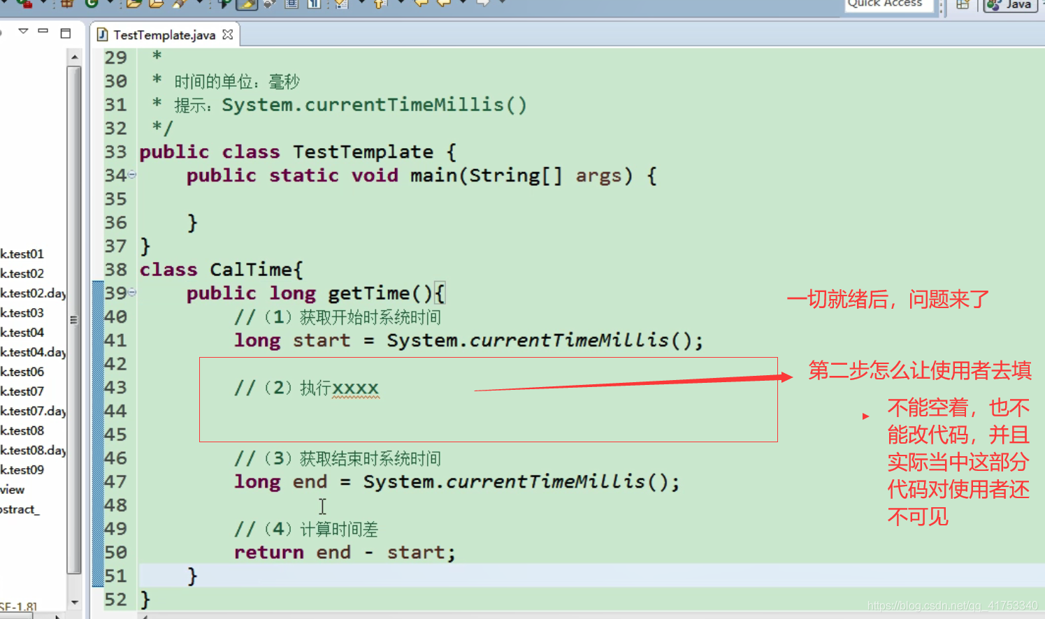Click 'long start = System.currentTimeMillis();' line
The width and height of the screenshot is (1045, 619).
pyautogui.click(x=468, y=340)
